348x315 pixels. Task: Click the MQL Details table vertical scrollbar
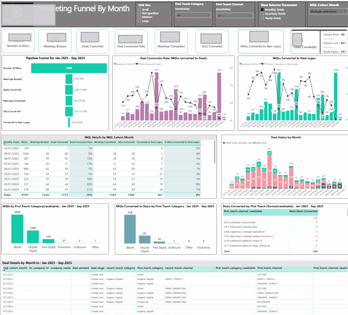(215, 152)
